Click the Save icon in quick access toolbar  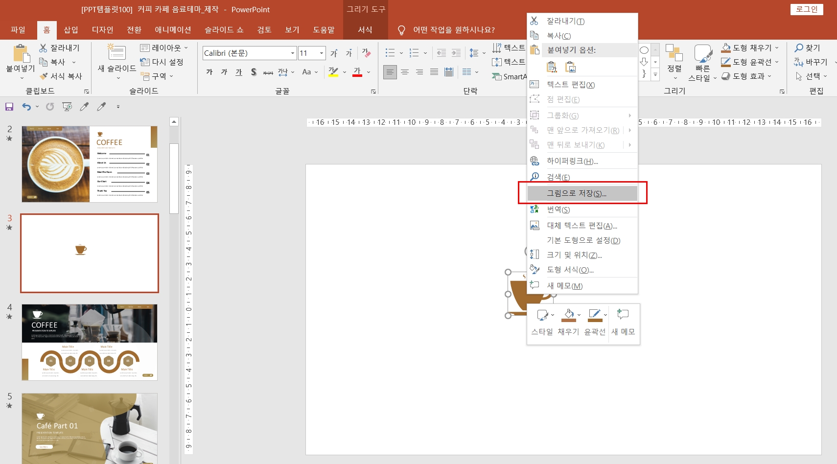coord(9,107)
